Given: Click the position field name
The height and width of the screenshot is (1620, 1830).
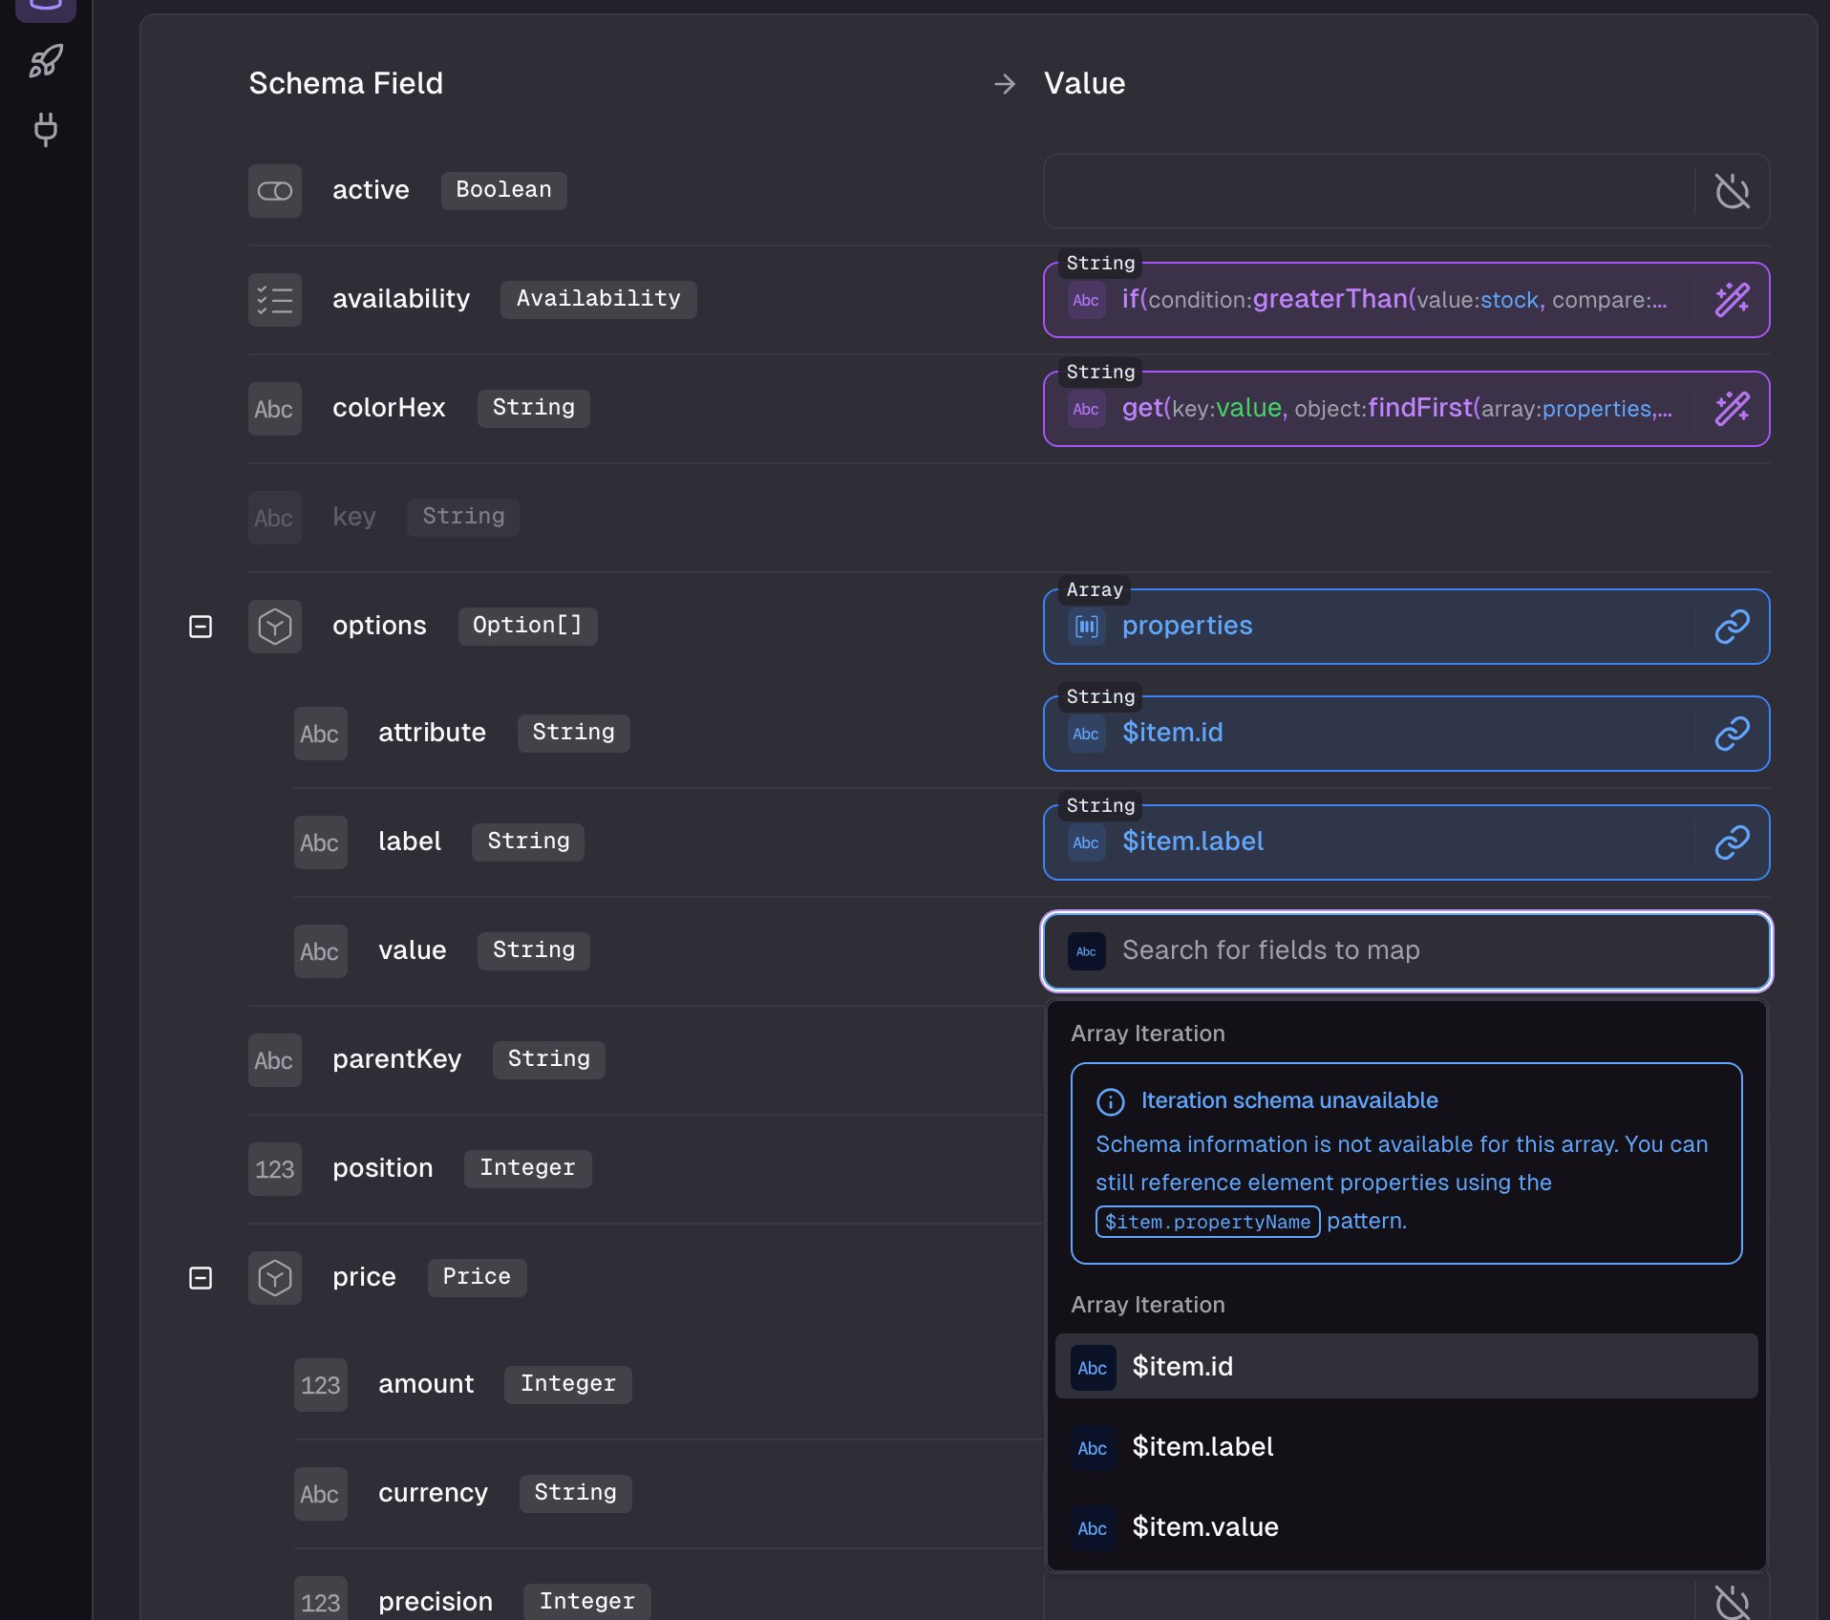Looking at the screenshot, I should click(x=382, y=1168).
